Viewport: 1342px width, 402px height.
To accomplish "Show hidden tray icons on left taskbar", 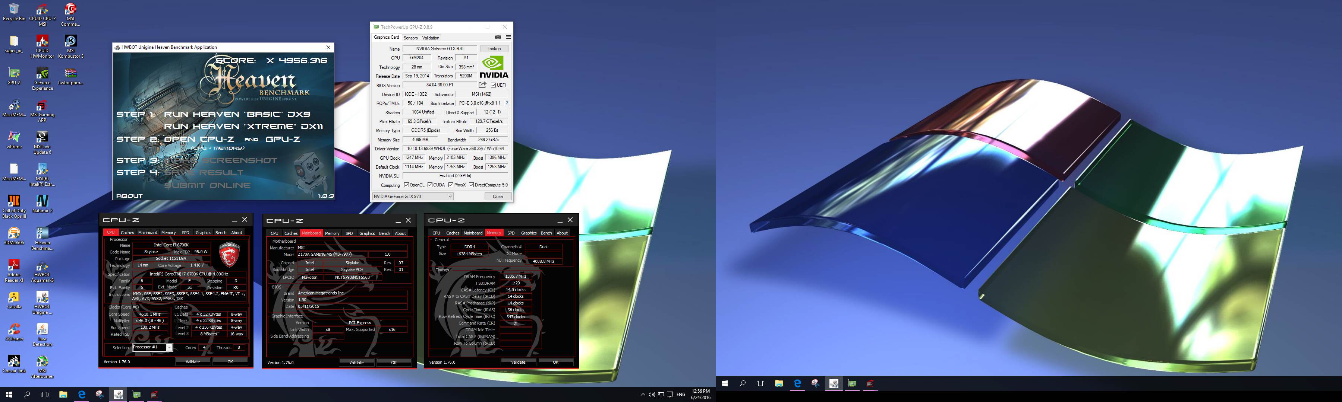I will coord(642,395).
